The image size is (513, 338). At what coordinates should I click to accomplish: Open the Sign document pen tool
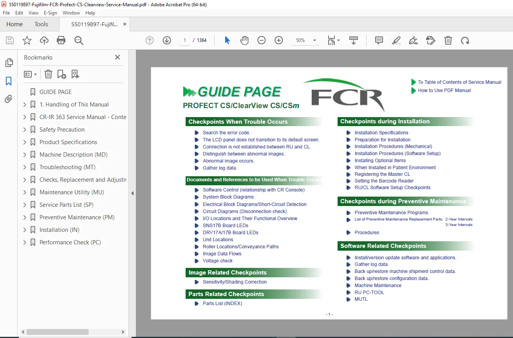413,40
